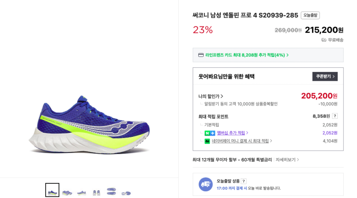Click the card icon in green banner
The image size is (357, 198).
[201, 55]
